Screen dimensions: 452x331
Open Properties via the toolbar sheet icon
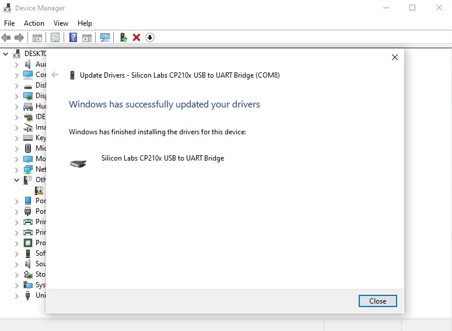coord(55,37)
